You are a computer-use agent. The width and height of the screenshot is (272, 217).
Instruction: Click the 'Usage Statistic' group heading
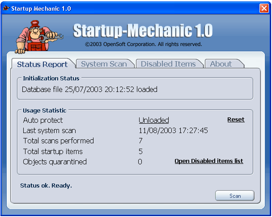pos(45,110)
